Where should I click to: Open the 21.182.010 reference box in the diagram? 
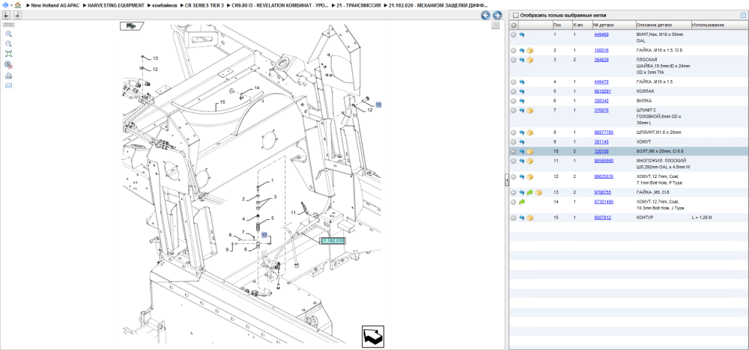coord(332,241)
